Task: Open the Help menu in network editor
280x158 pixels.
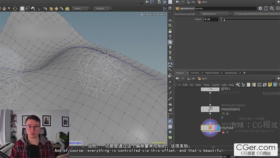Action: (231, 85)
